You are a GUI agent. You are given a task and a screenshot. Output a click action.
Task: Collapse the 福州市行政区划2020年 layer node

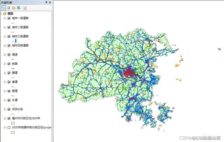click(x=5, y=119)
